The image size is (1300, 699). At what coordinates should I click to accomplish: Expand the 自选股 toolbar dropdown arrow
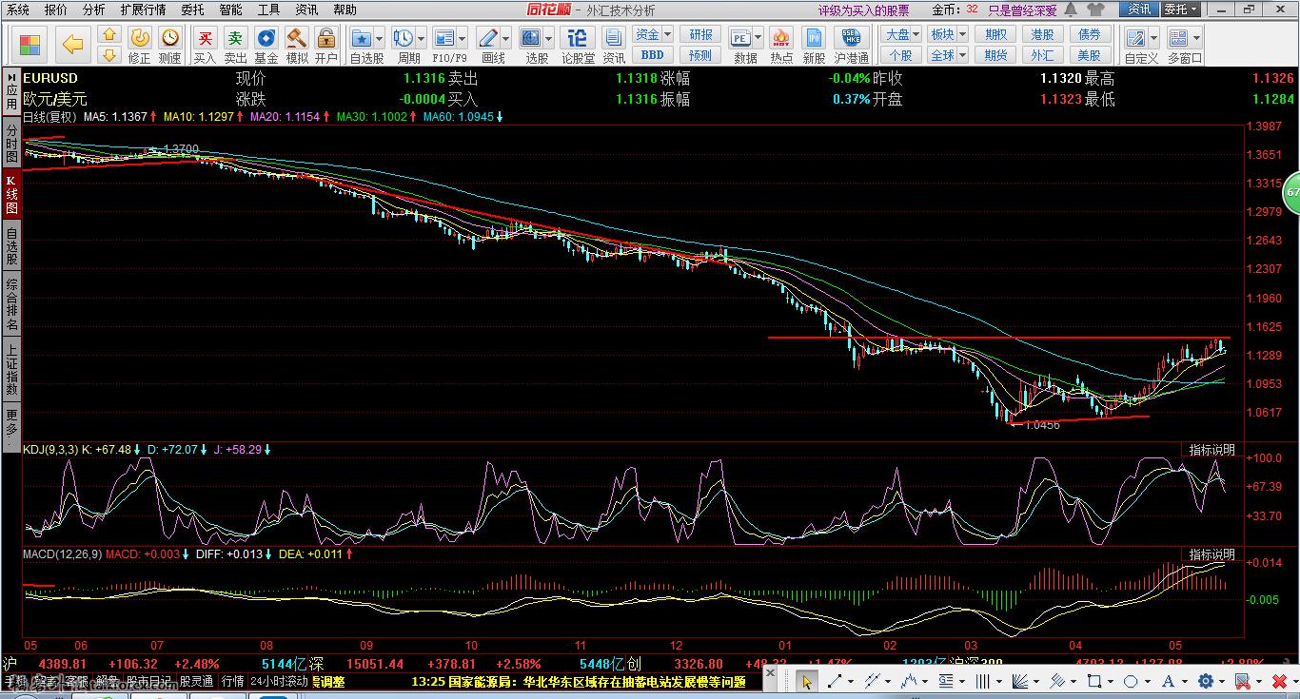(380, 39)
